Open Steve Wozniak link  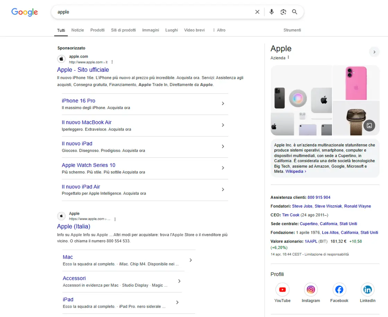point(328,206)
